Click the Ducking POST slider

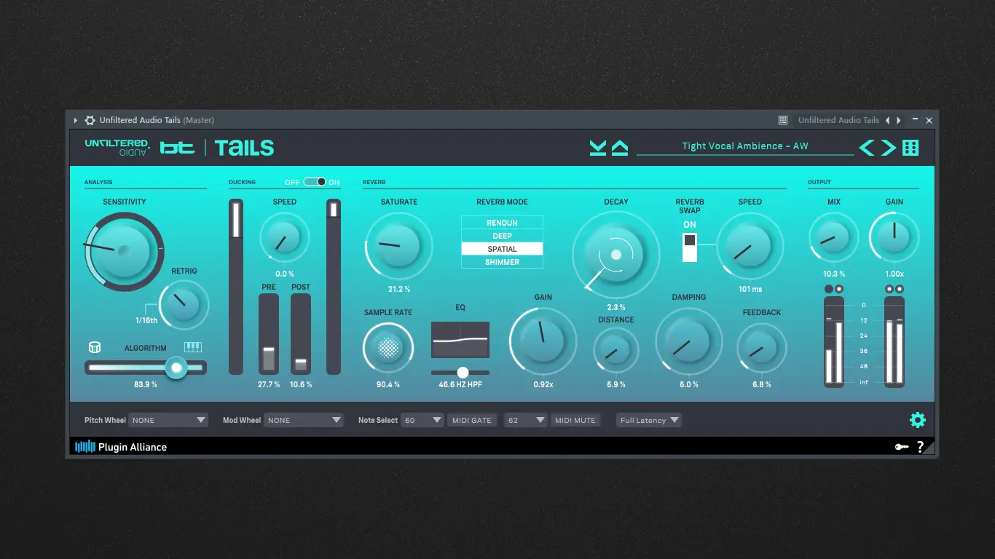(301, 334)
